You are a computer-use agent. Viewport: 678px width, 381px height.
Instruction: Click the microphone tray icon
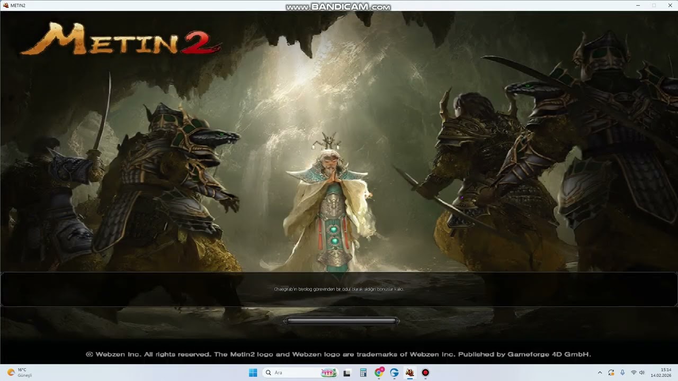point(622,373)
